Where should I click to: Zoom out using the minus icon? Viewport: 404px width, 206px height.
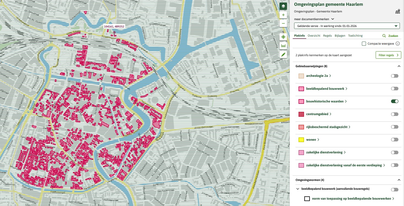click(x=283, y=23)
